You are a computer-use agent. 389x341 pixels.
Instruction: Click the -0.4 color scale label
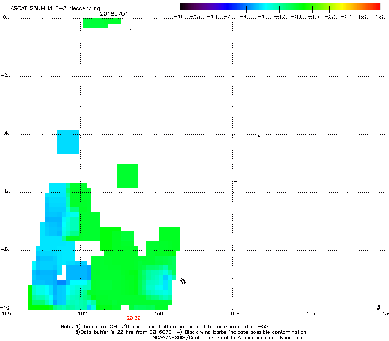click(331, 17)
